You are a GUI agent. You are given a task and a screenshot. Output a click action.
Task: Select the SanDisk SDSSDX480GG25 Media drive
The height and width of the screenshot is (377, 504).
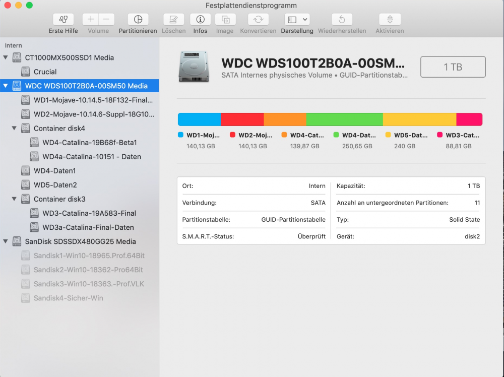(80, 241)
